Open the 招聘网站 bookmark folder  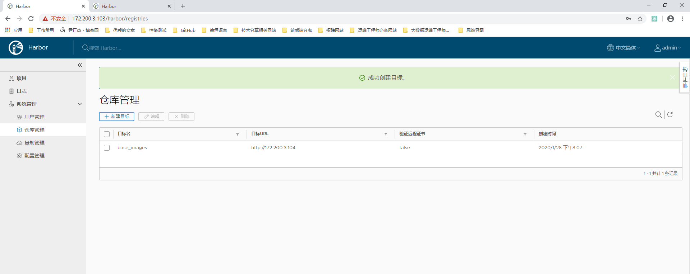click(331, 30)
